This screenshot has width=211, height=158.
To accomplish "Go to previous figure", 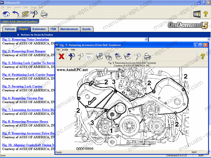I will (118, 56).
